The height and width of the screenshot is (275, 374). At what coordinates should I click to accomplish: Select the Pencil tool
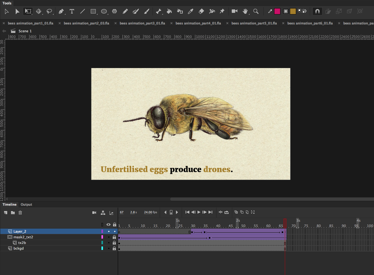click(x=125, y=11)
